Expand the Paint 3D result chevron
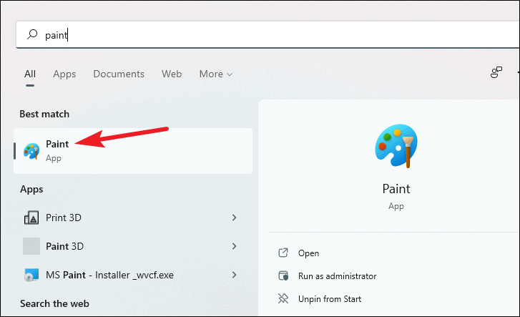 [x=234, y=246]
